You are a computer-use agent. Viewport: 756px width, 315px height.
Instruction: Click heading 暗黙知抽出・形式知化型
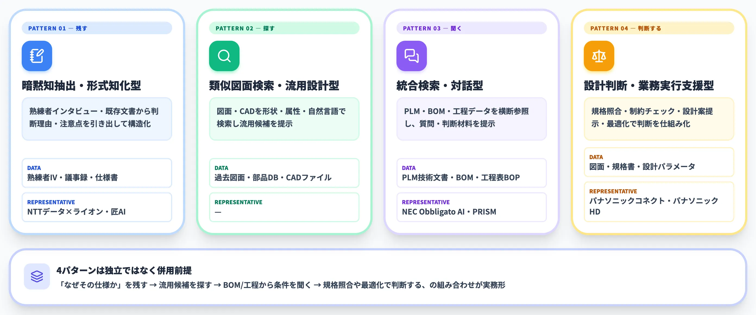coord(81,86)
